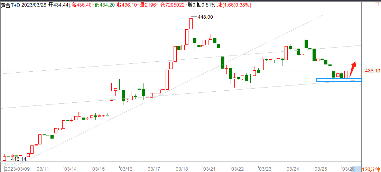Click the 03/17 date label on the time axis
The image size is (381, 172).
tap(154, 169)
